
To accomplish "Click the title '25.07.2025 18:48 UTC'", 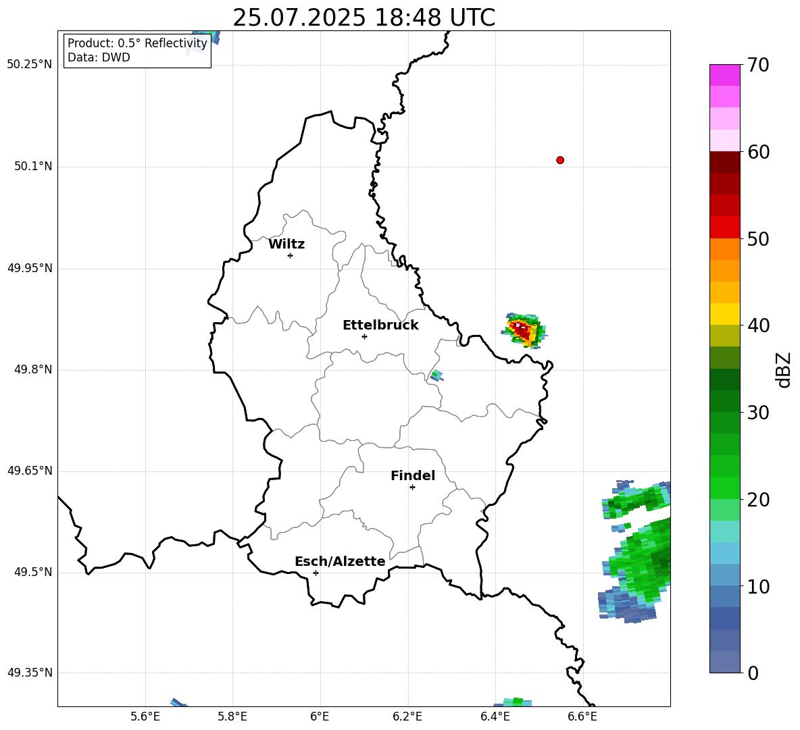I will pos(364,18).
